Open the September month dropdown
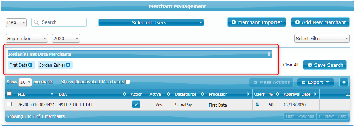The image size is (356, 127). click(x=27, y=39)
